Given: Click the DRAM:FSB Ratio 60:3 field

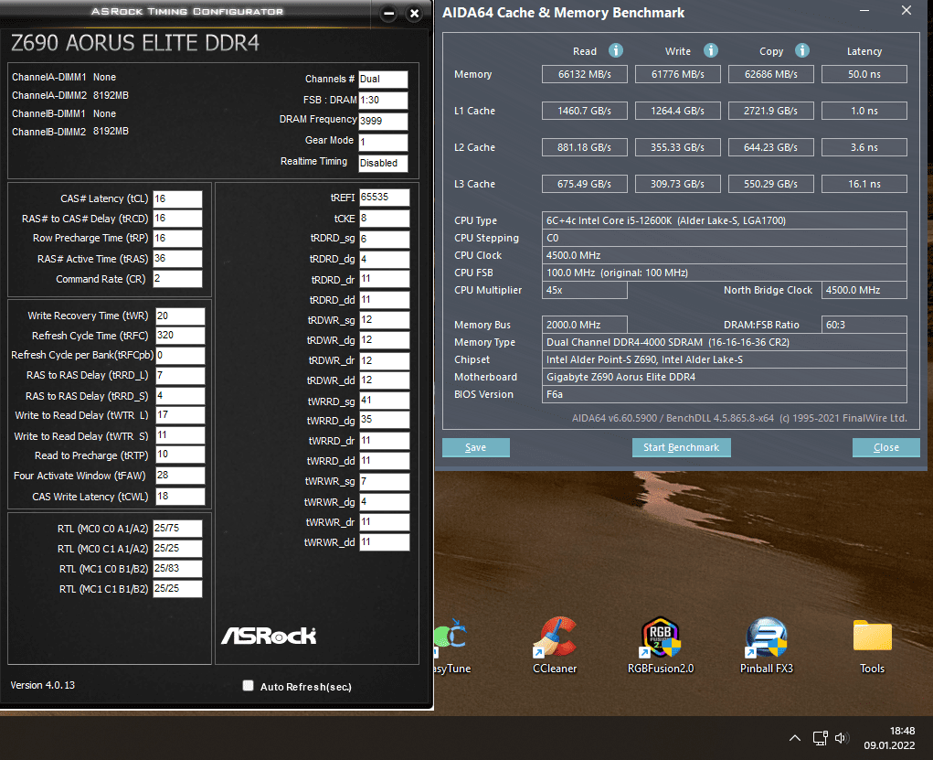Looking at the screenshot, I should (864, 325).
